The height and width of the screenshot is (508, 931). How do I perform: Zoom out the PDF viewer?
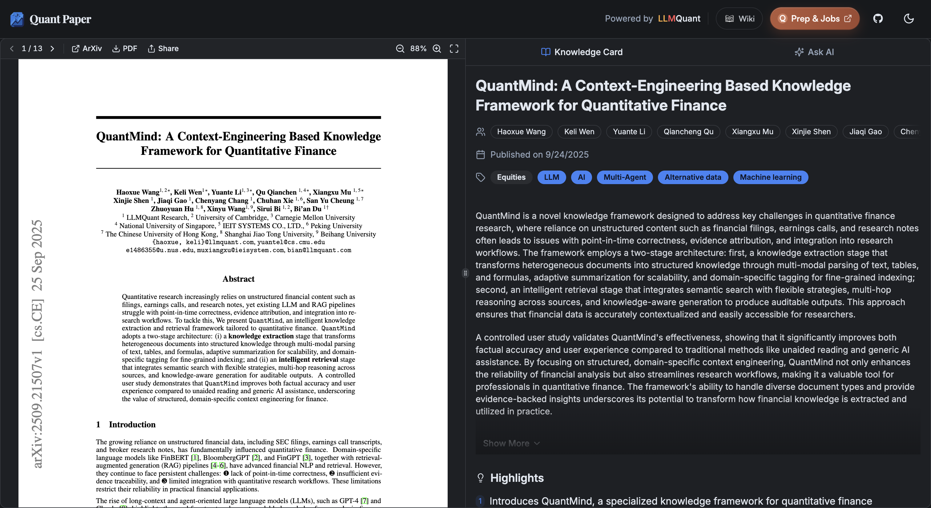tap(400, 48)
